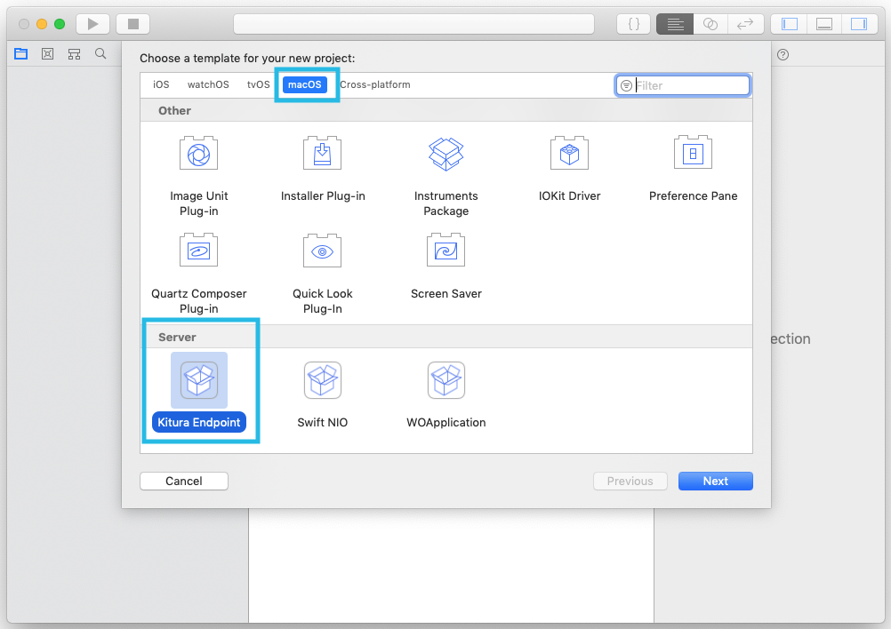Pick the WOApplication template icon

click(446, 379)
